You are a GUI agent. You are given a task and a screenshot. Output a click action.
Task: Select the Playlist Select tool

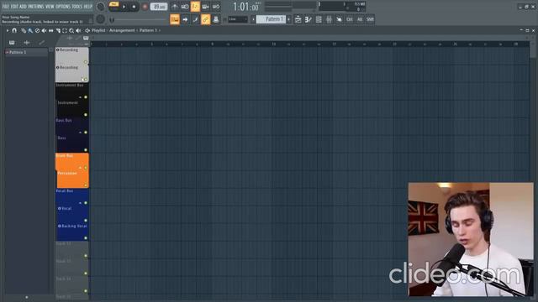65,30
